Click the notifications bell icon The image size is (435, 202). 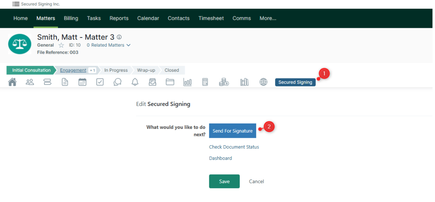[135, 82]
